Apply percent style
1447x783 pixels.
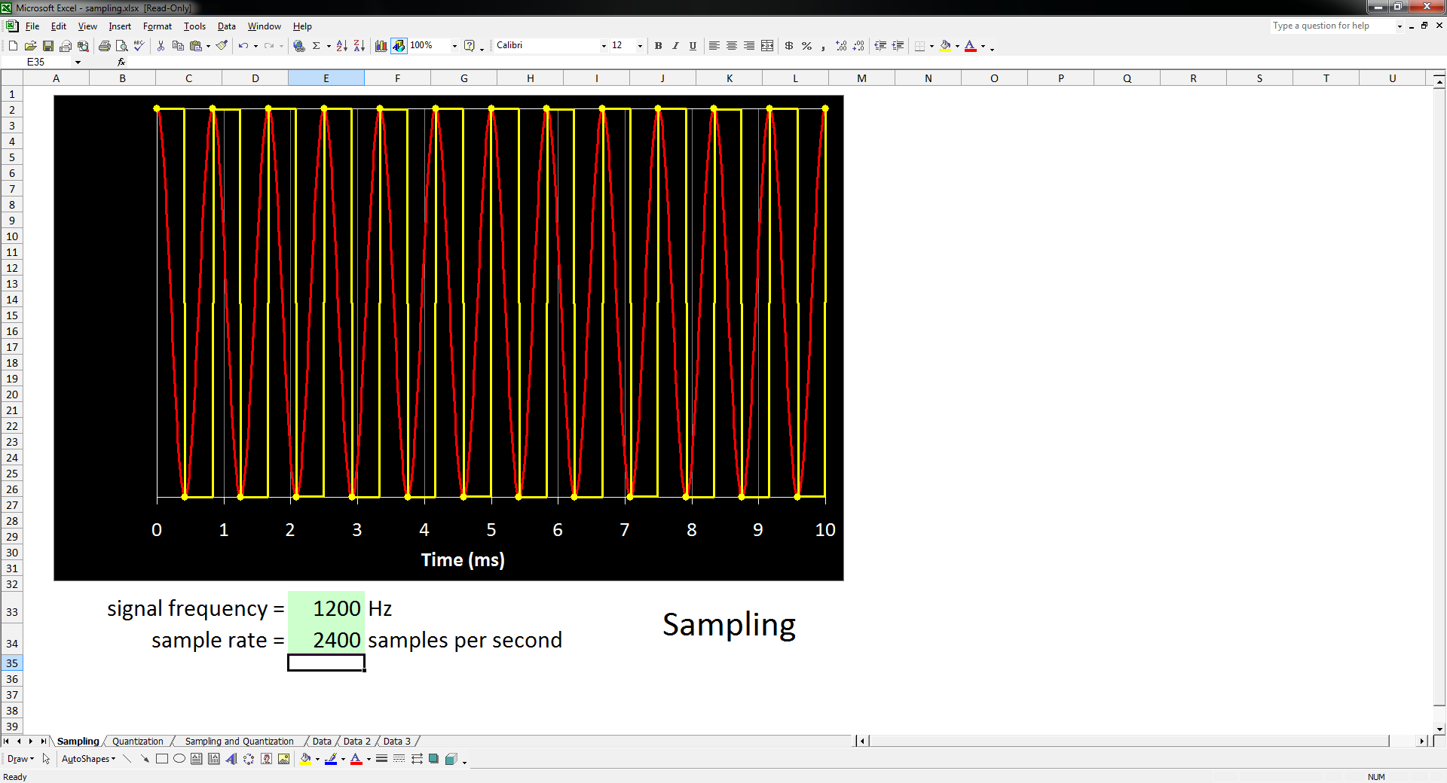pos(806,46)
